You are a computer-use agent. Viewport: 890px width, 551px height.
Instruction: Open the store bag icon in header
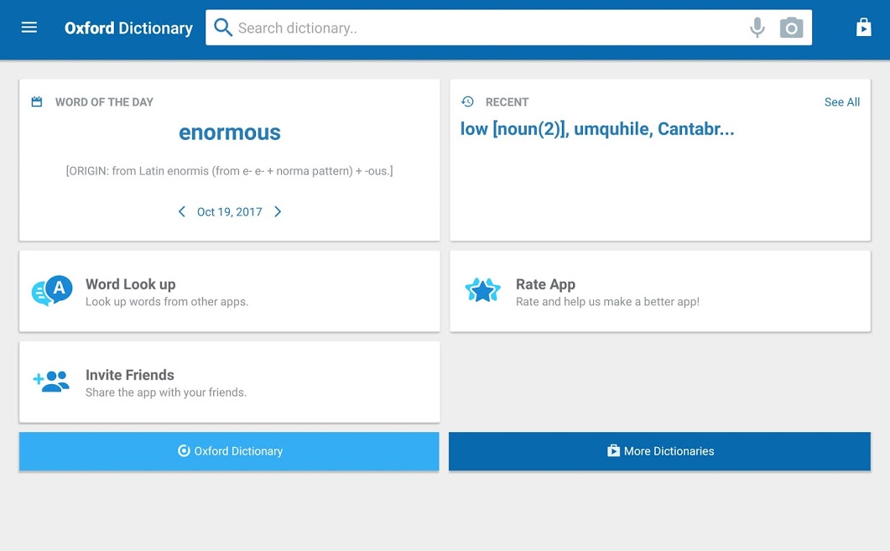tap(863, 28)
